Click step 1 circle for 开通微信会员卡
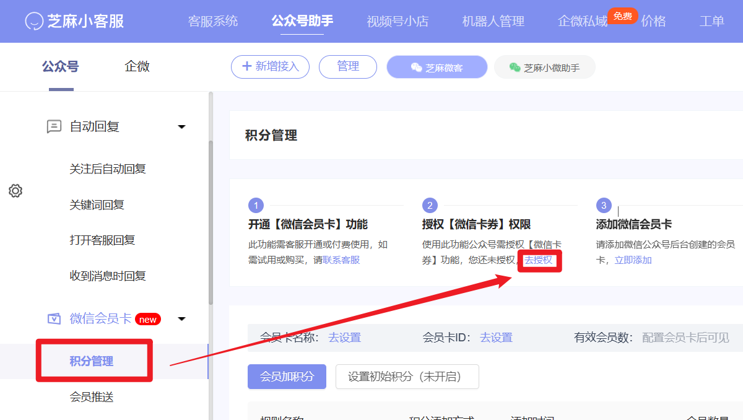 point(256,206)
